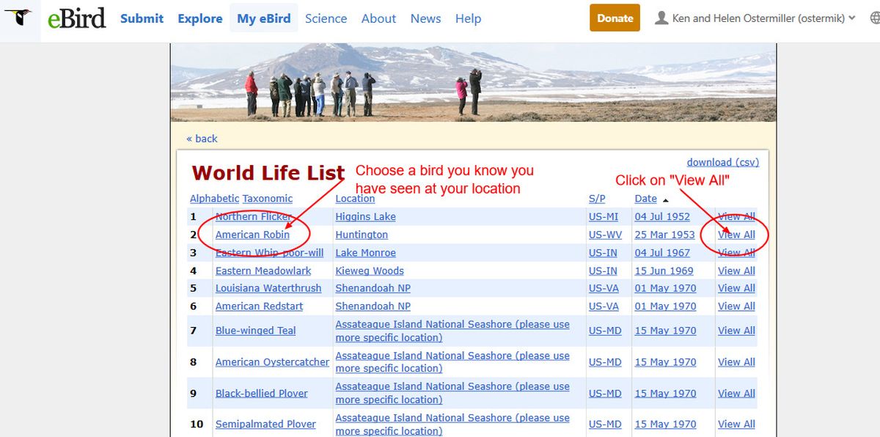Select the US-WV state link
This screenshot has height=437, width=880.
[603, 235]
